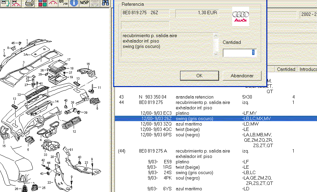Select the EC3 platino row
The image size is (317, 192).
coord(216,113)
